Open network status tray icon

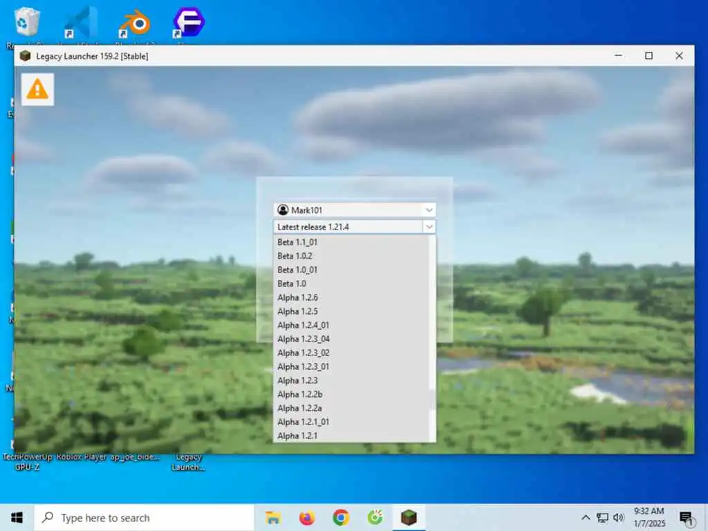[602, 517]
